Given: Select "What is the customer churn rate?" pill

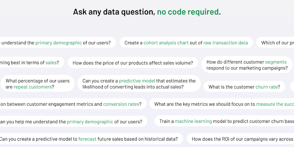Looking at the screenshot, I should tap(244, 87).
